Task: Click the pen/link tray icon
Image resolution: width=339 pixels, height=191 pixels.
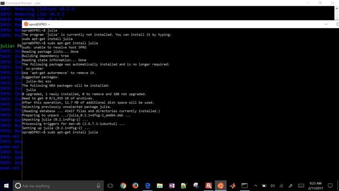Action: pyautogui.click(x=291, y=186)
